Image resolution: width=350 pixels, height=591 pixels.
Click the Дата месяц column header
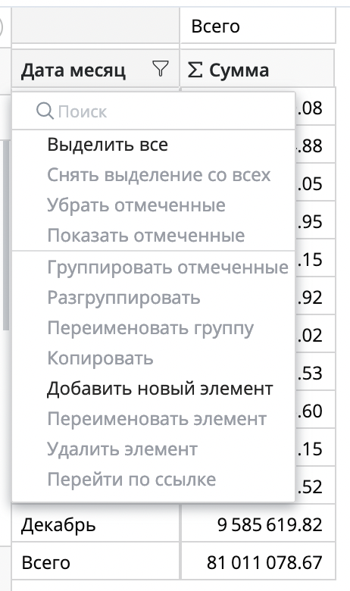(73, 70)
